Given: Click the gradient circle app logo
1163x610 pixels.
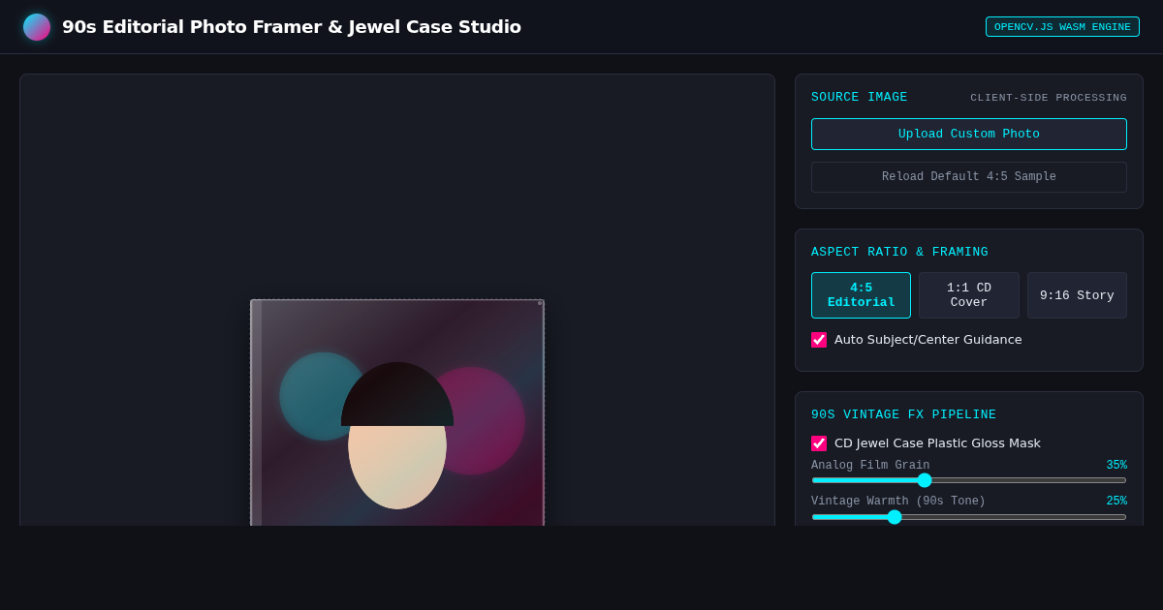Looking at the screenshot, I should click(37, 27).
